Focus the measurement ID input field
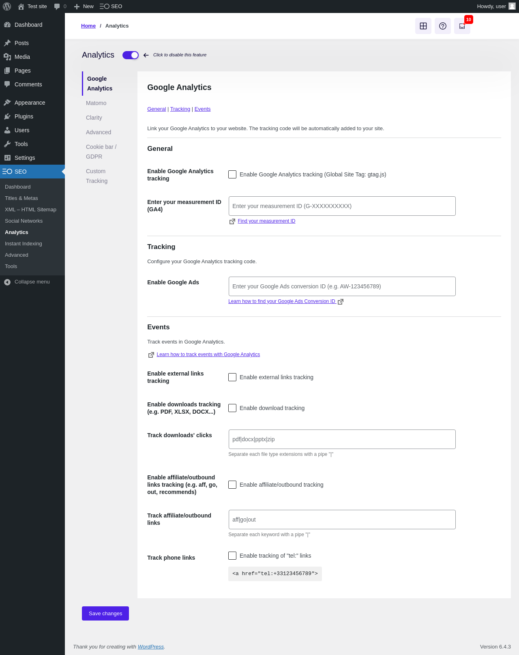Viewport: 519px width, 655px height. (x=342, y=206)
